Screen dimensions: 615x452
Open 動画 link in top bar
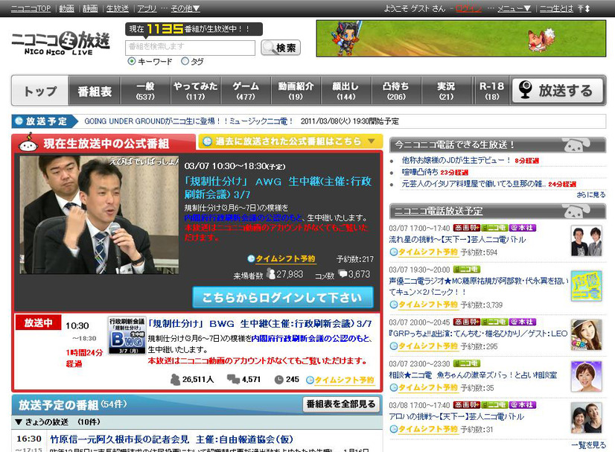[67, 8]
